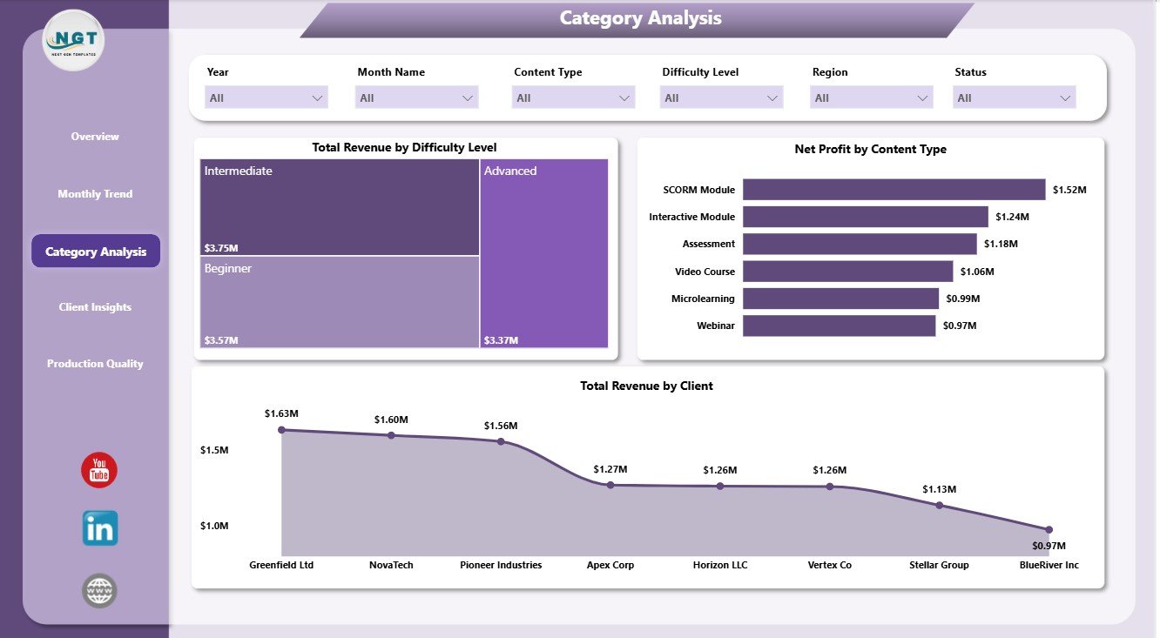Click the 'Webinar' category label
This screenshot has width=1160, height=638.
pyautogui.click(x=716, y=326)
